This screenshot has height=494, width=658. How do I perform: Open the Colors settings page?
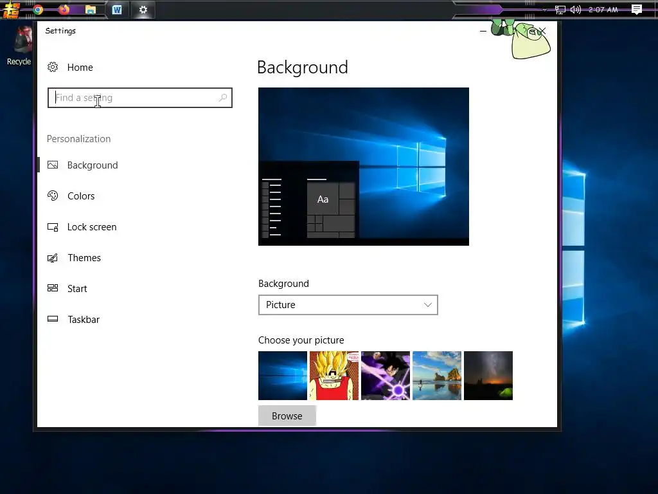click(x=81, y=196)
